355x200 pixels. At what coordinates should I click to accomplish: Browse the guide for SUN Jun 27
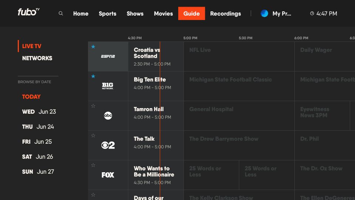tap(38, 171)
